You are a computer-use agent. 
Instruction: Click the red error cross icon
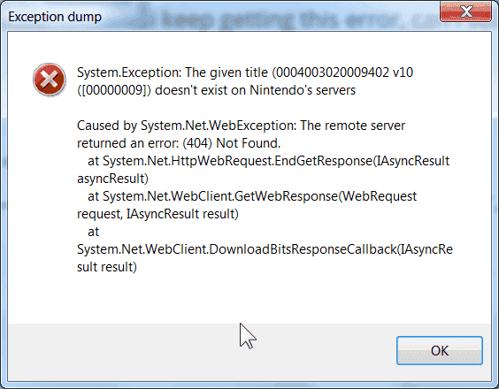(x=49, y=80)
